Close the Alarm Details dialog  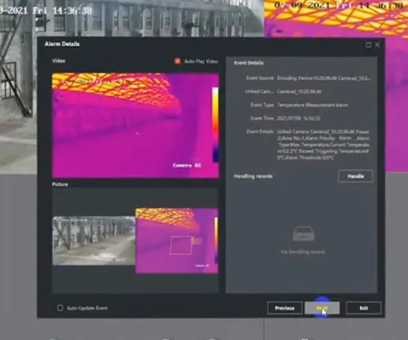tap(378, 45)
